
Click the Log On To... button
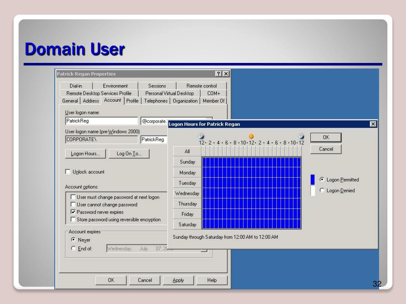[x=129, y=154]
